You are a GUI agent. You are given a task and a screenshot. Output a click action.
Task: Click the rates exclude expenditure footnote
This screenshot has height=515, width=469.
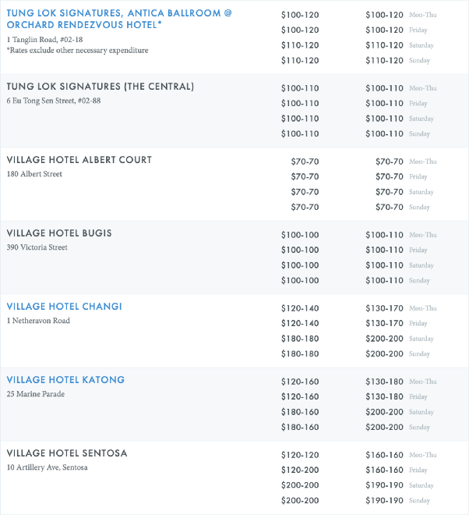pos(77,50)
